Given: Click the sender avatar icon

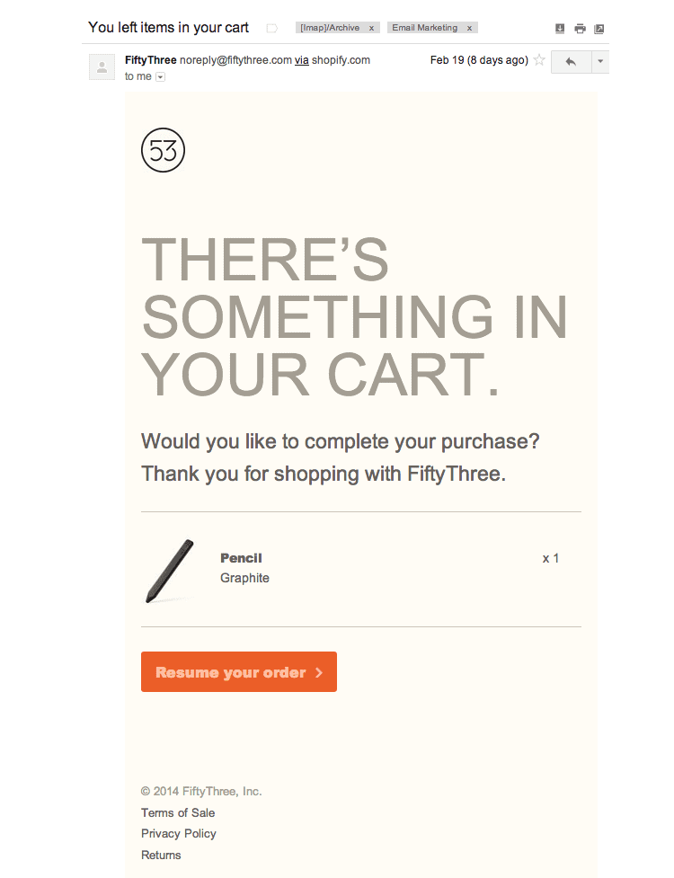Looking at the screenshot, I should [x=102, y=67].
